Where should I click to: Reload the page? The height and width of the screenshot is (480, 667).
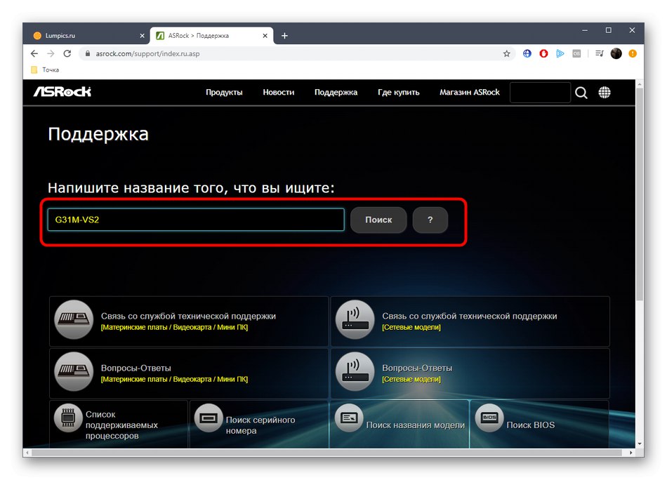click(x=67, y=53)
